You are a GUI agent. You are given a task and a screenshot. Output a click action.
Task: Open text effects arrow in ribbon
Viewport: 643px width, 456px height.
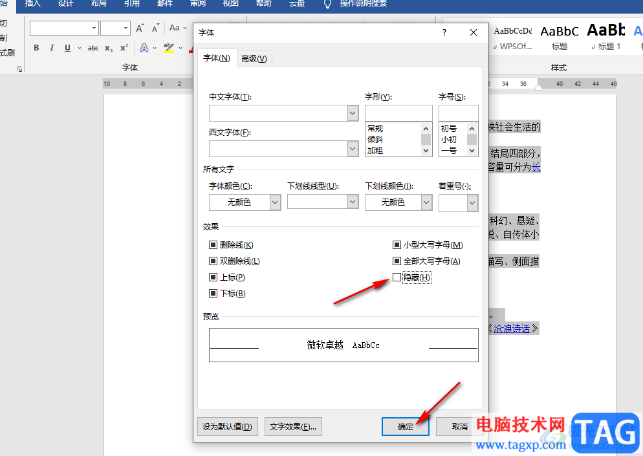[x=155, y=48]
